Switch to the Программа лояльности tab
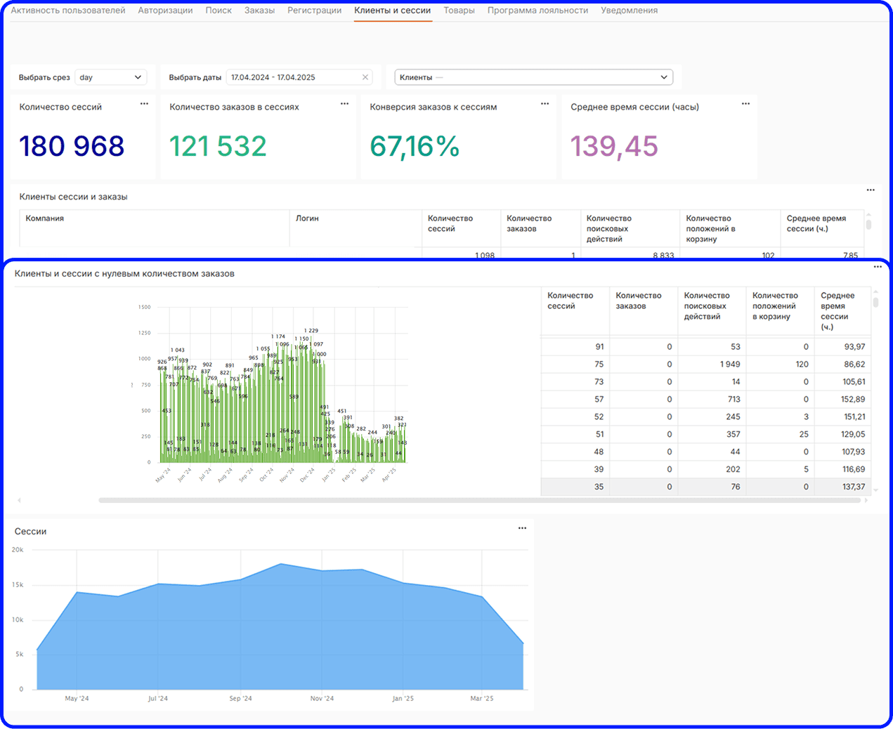This screenshot has width=893, height=729. tap(537, 11)
